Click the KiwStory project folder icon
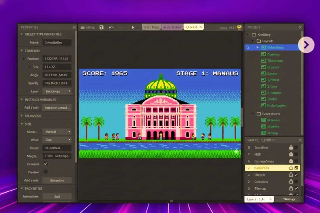This screenshot has height=213, width=320. tap(254, 35)
